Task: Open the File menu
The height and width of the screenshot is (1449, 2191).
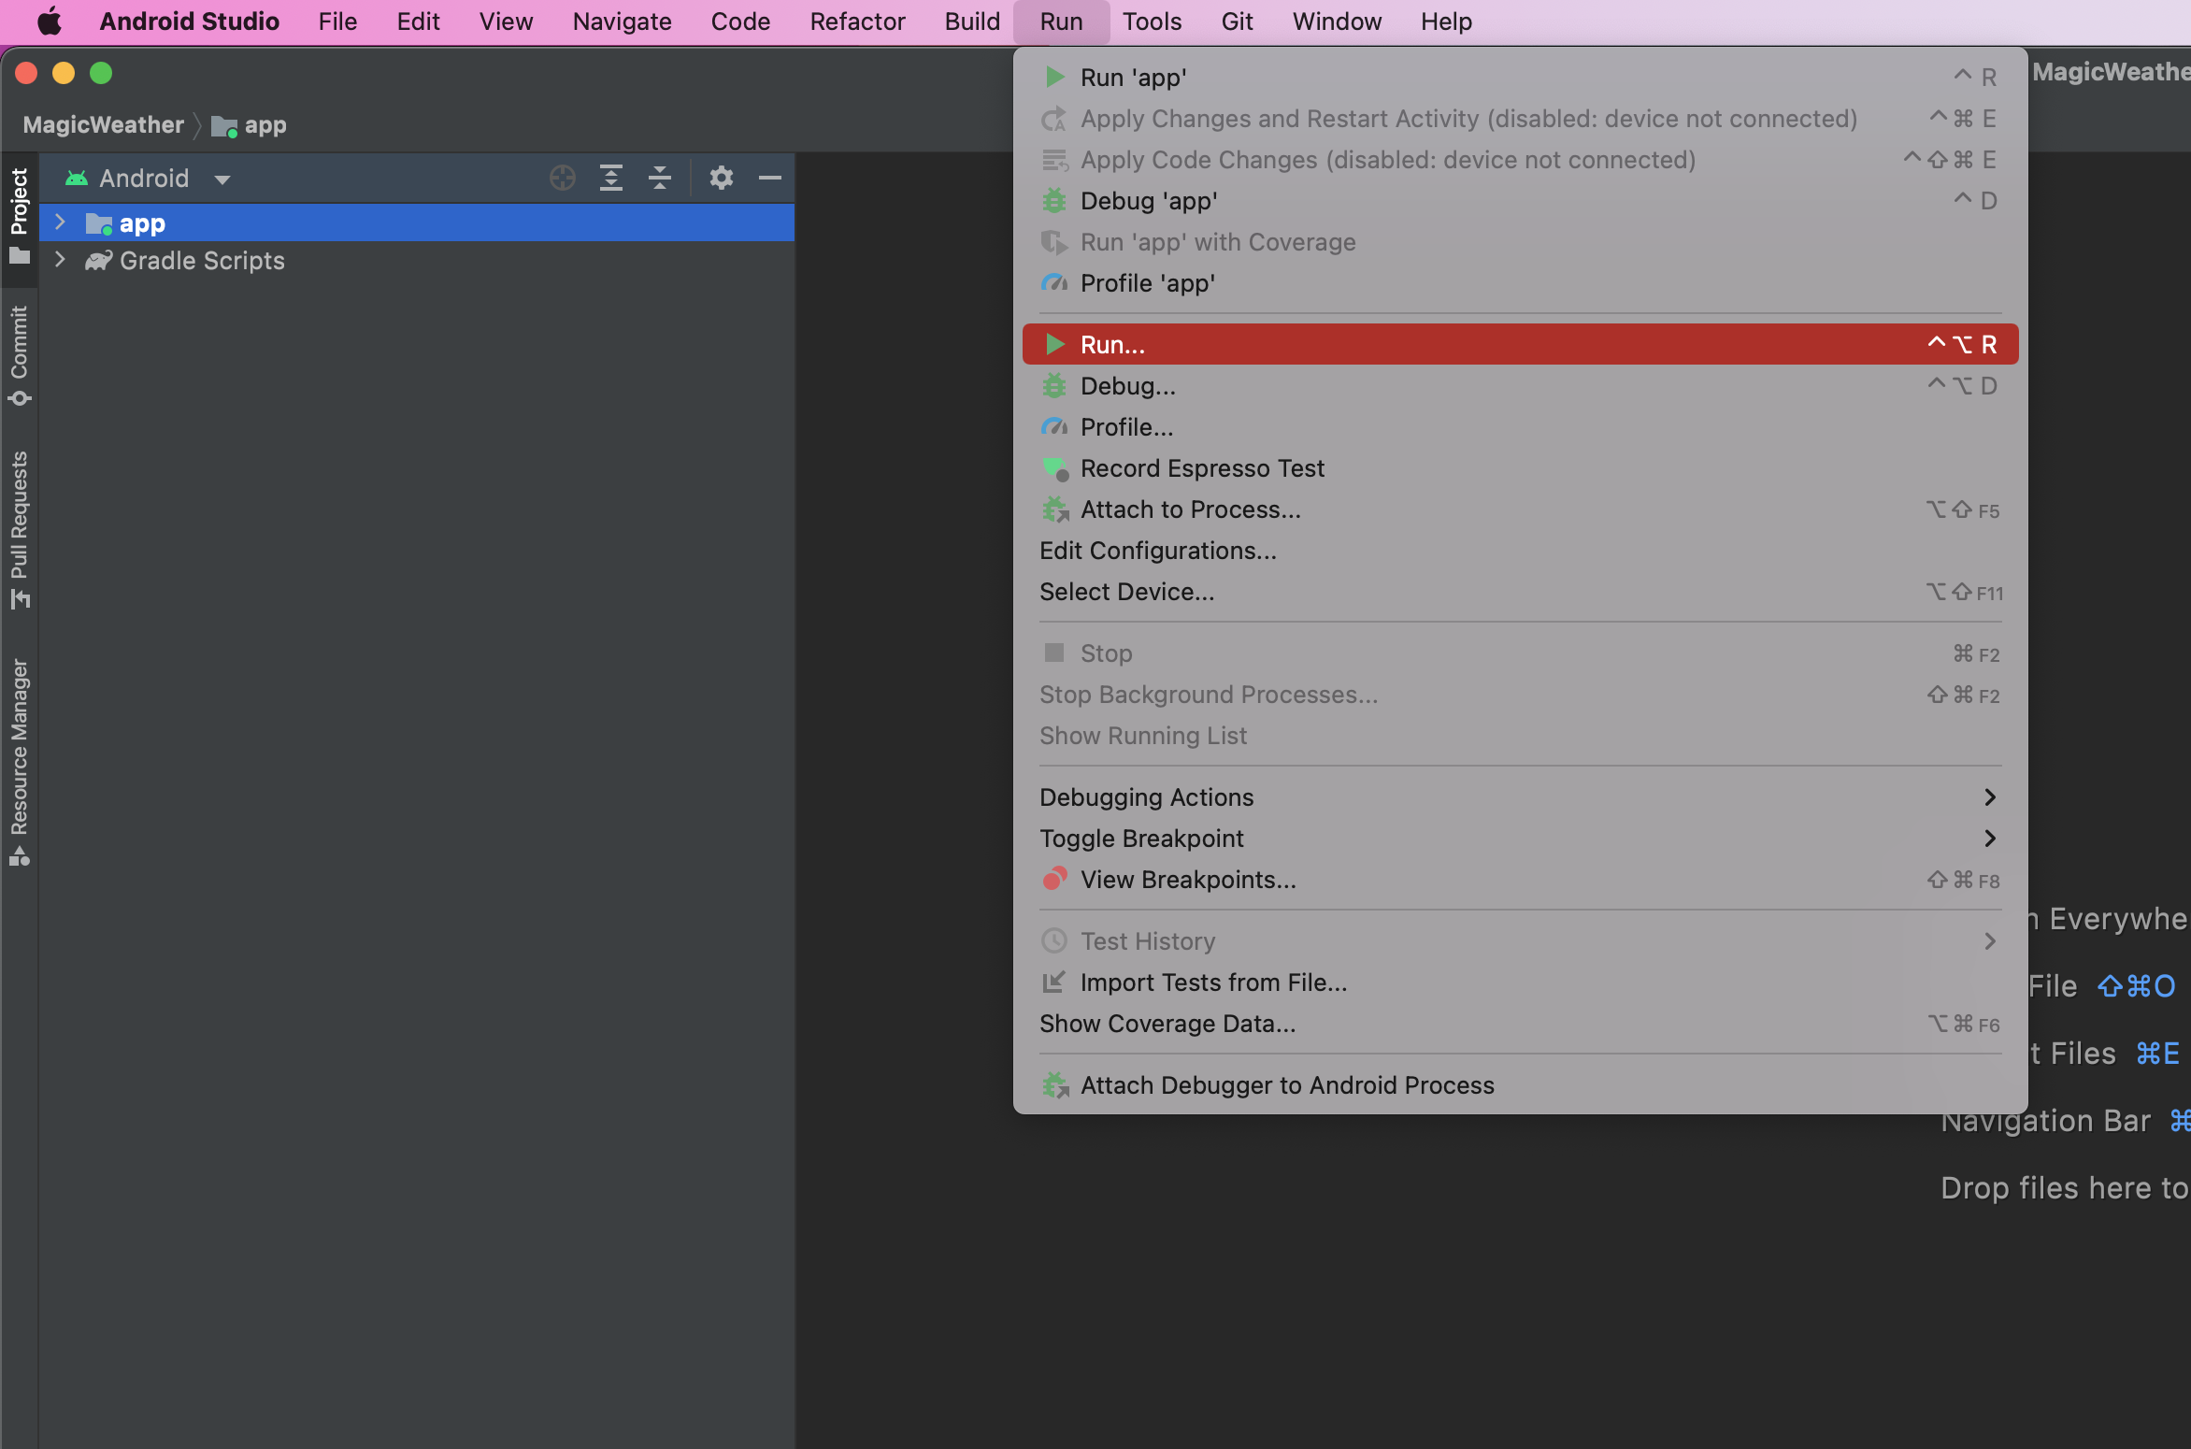Action: [x=337, y=21]
